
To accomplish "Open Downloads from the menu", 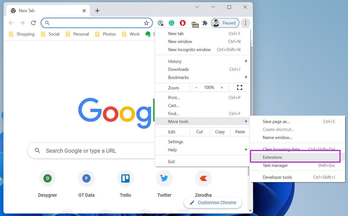I will pyautogui.click(x=202, y=69).
